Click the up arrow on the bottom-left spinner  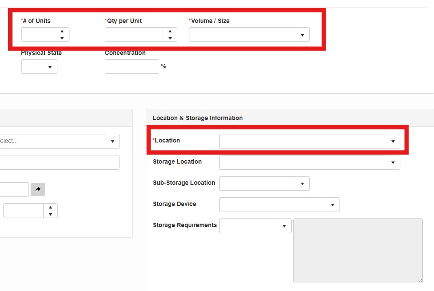(x=50, y=207)
